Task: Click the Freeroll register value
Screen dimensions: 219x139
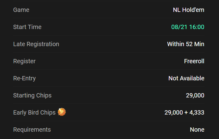Action: 194,61
